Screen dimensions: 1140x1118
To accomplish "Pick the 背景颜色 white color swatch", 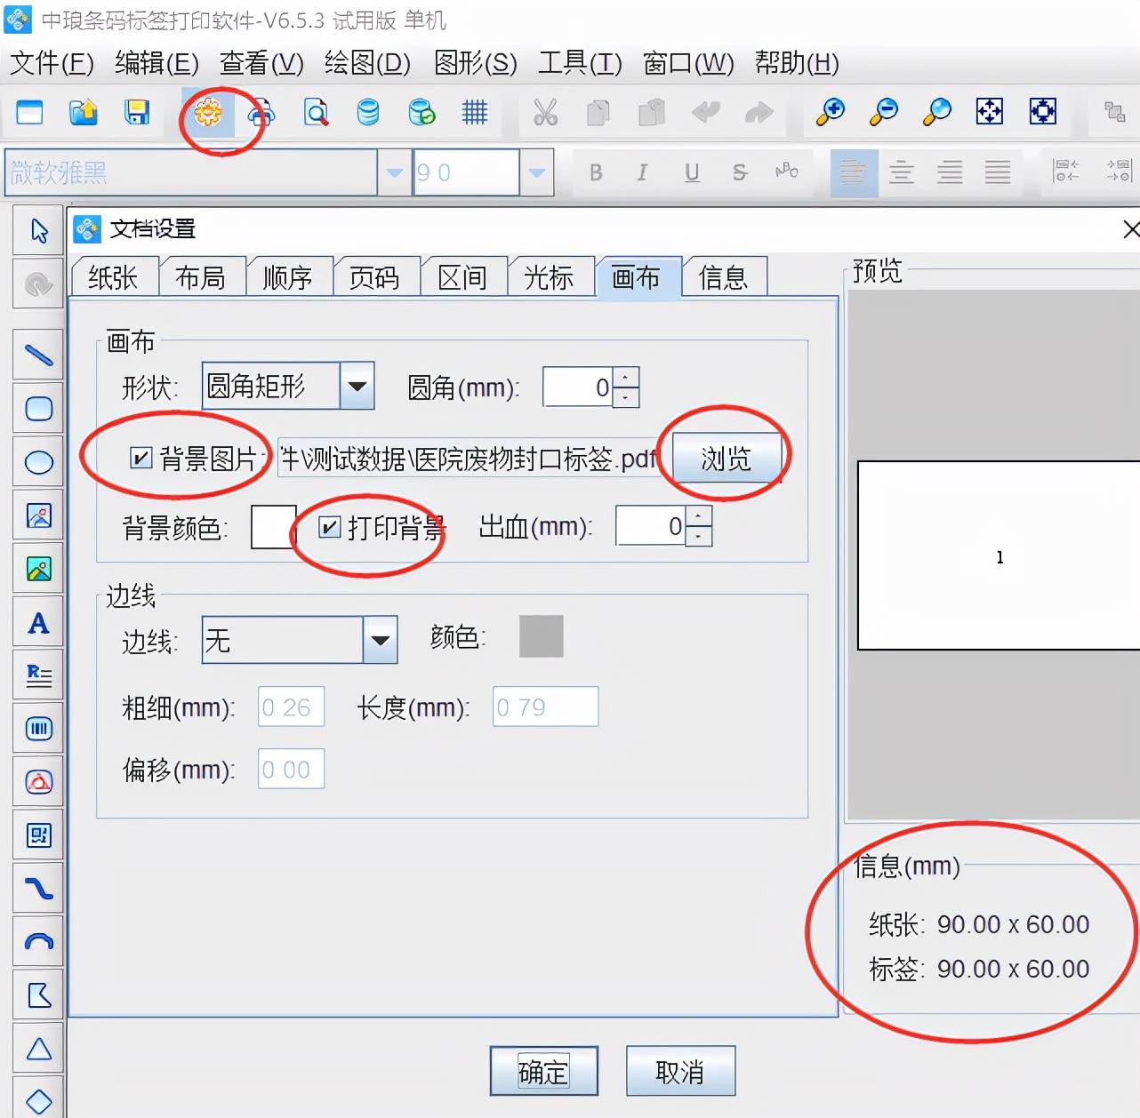I will [x=274, y=527].
